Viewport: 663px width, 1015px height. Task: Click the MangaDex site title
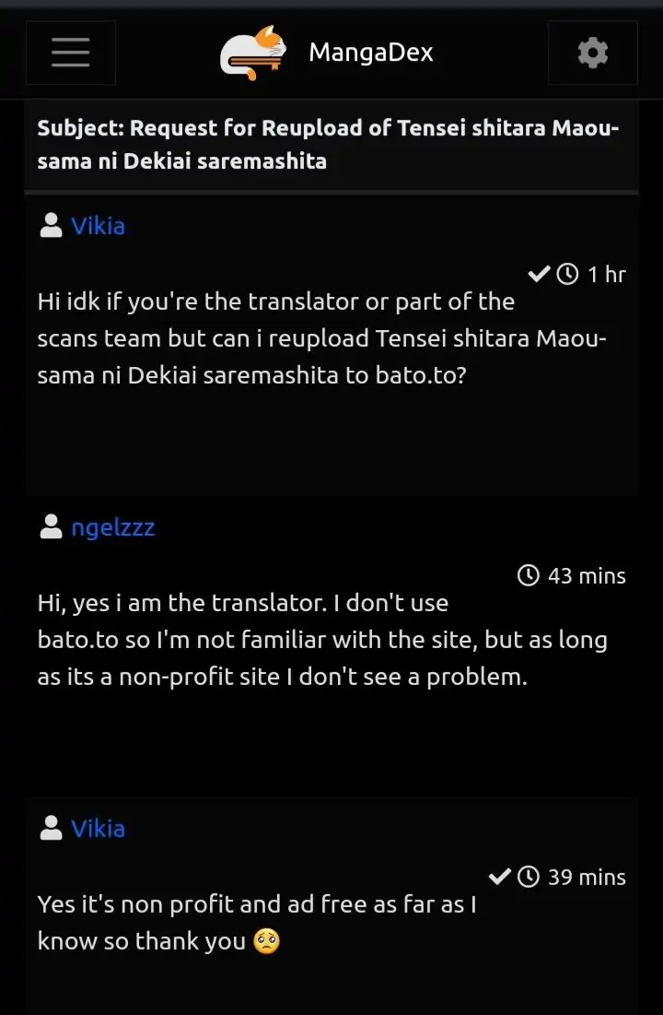[x=370, y=53]
